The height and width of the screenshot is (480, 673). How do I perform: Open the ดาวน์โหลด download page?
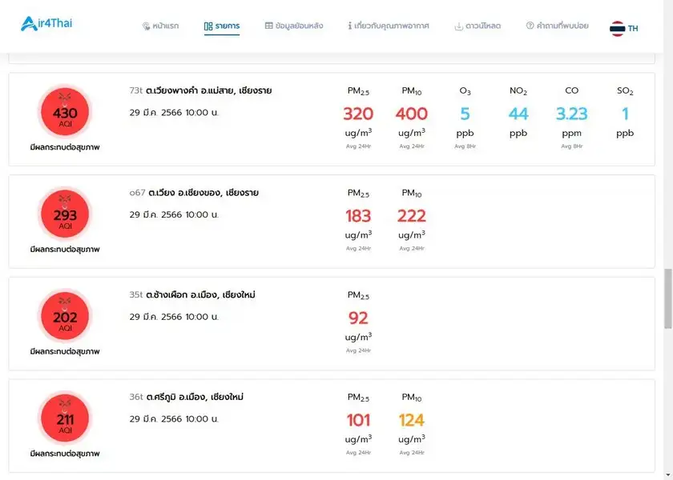(478, 26)
